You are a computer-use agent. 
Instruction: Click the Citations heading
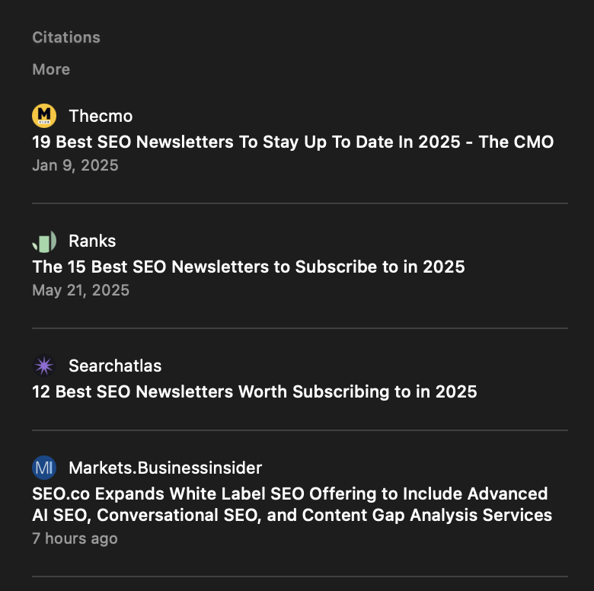[x=66, y=37]
